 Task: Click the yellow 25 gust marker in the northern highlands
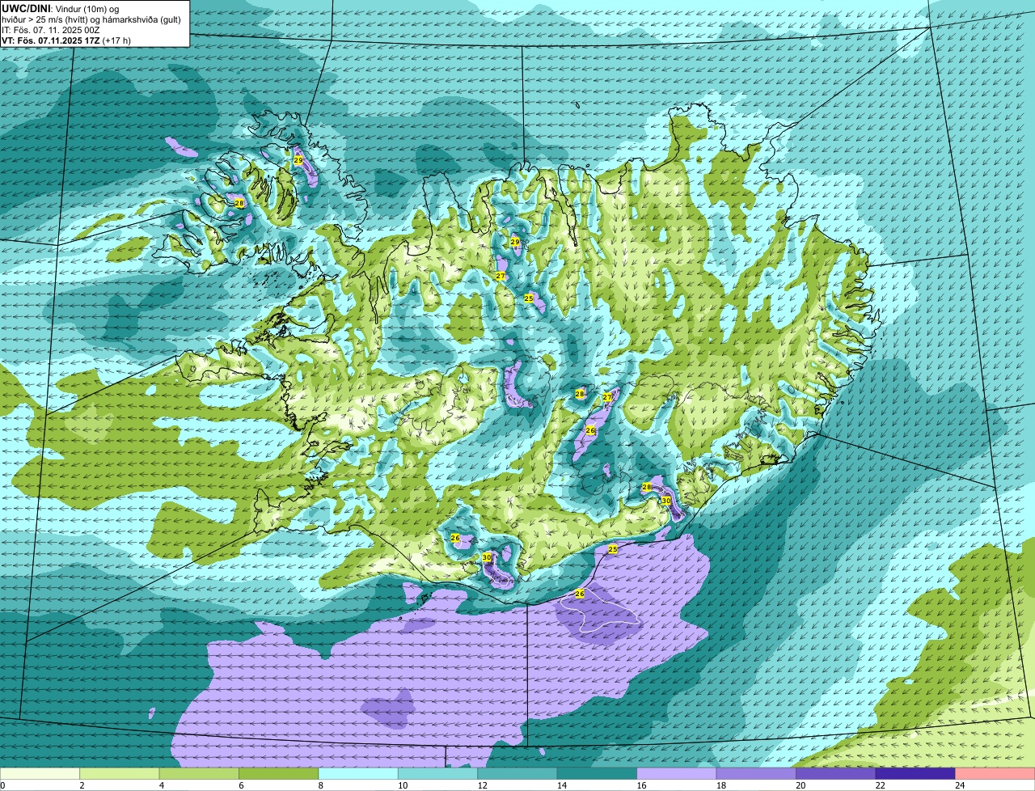(x=529, y=298)
